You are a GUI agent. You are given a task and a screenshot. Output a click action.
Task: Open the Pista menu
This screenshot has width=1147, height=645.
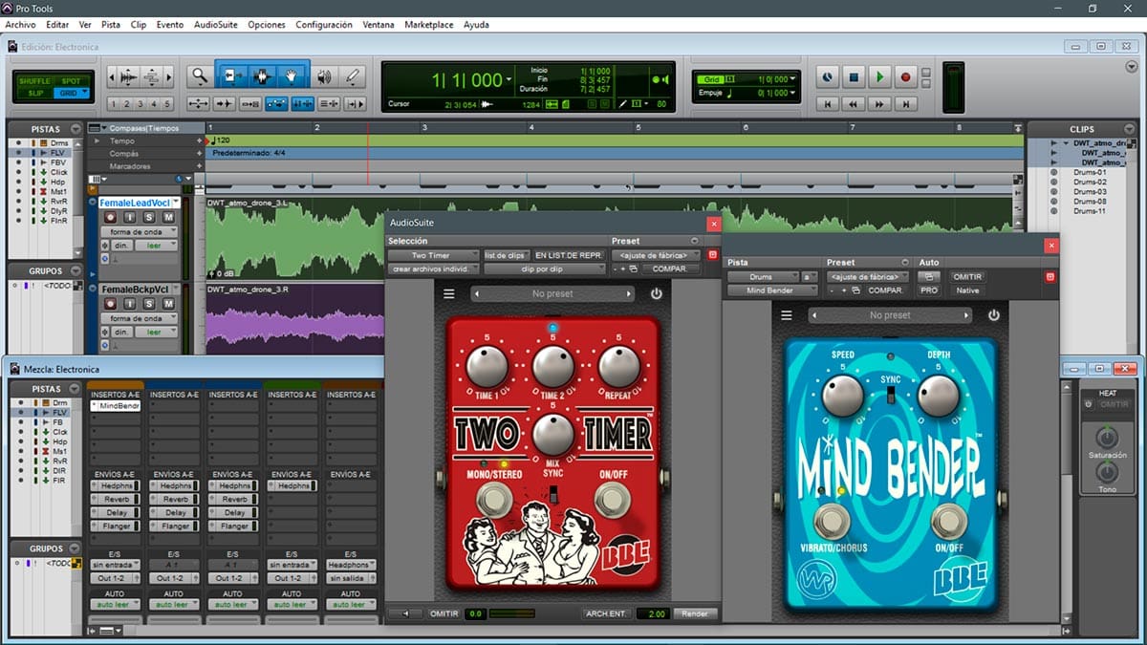click(x=111, y=25)
